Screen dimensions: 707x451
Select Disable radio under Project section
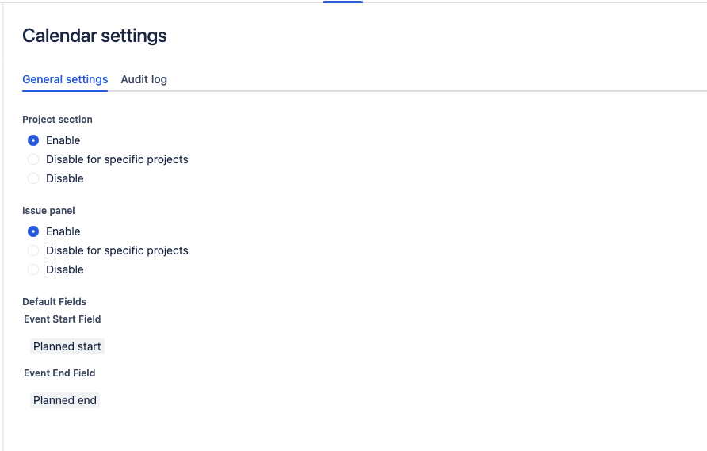point(33,178)
